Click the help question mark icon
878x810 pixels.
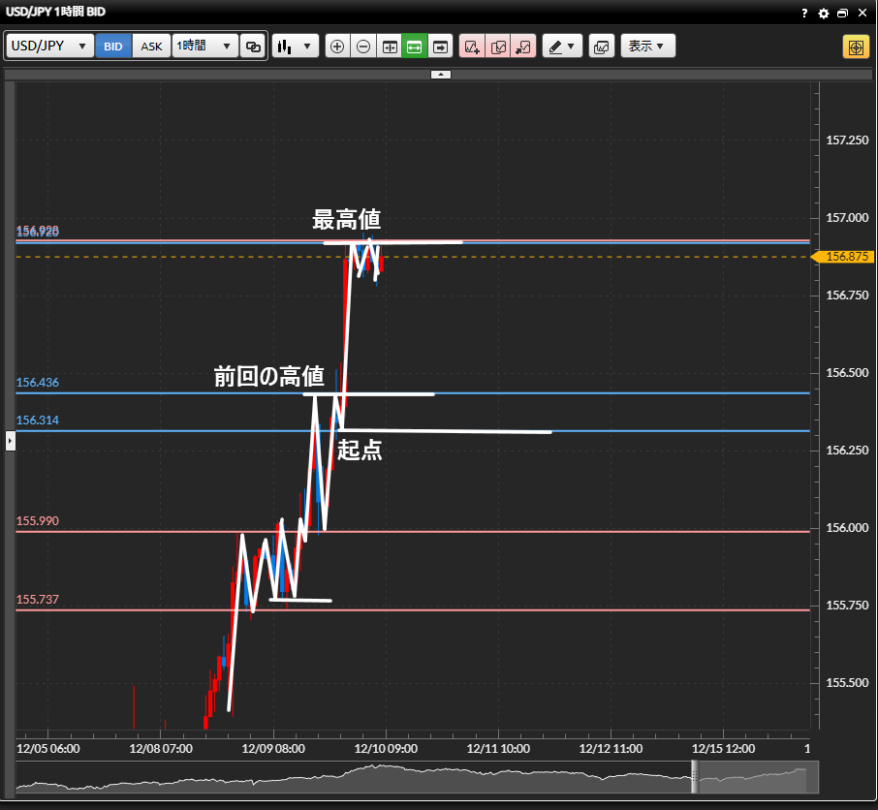pyautogui.click(x=804, y=14)
